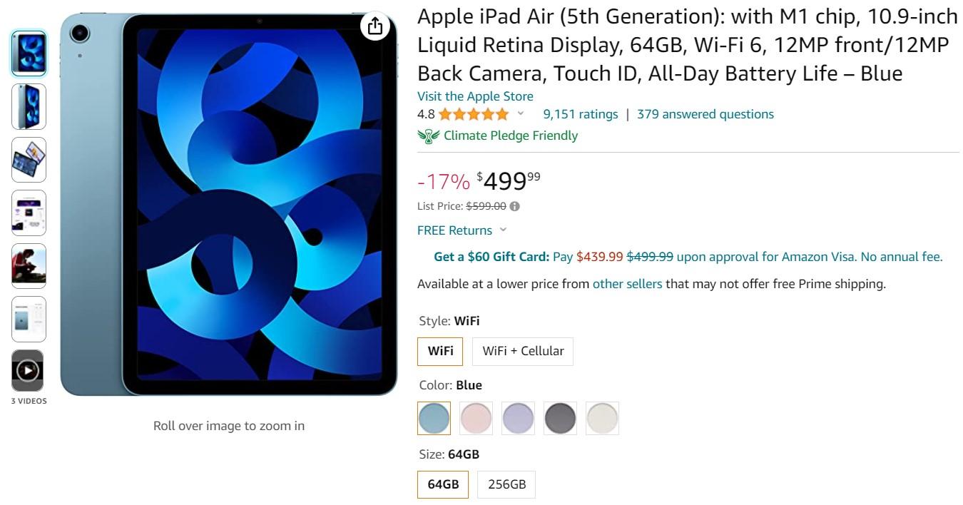The width and height of the screenshot is (963, 505).
Task: Select the 64GB size option
Action: point(443,484)
